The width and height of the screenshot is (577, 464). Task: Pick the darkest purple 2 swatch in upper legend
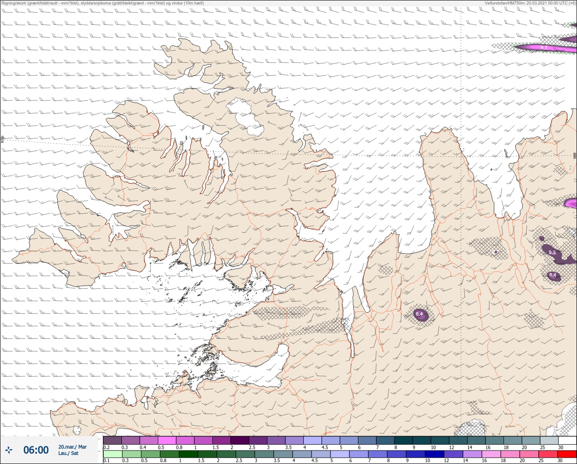239,440
